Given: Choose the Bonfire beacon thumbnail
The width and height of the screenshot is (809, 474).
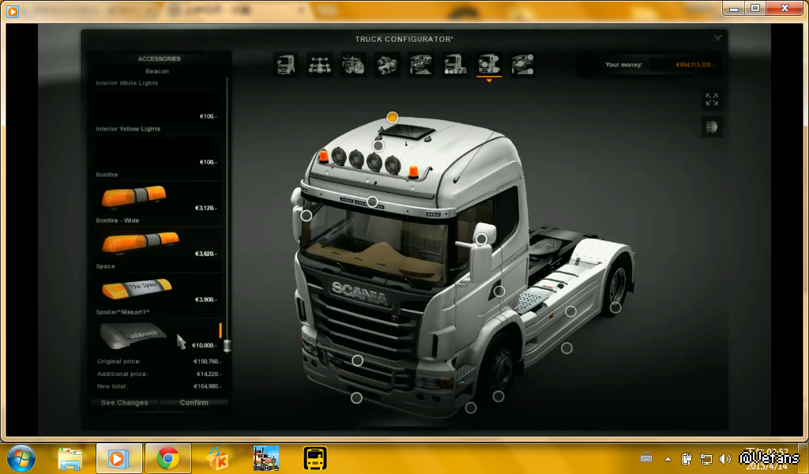Looking at the screenshot, I should click(134, 197).
